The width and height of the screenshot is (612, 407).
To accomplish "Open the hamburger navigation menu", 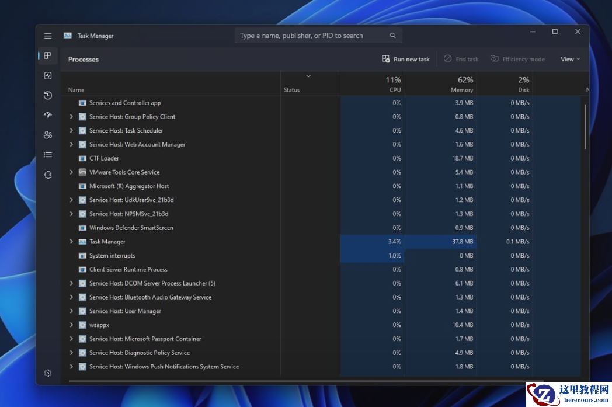I will pyautogui.click(x=48, y=36).
